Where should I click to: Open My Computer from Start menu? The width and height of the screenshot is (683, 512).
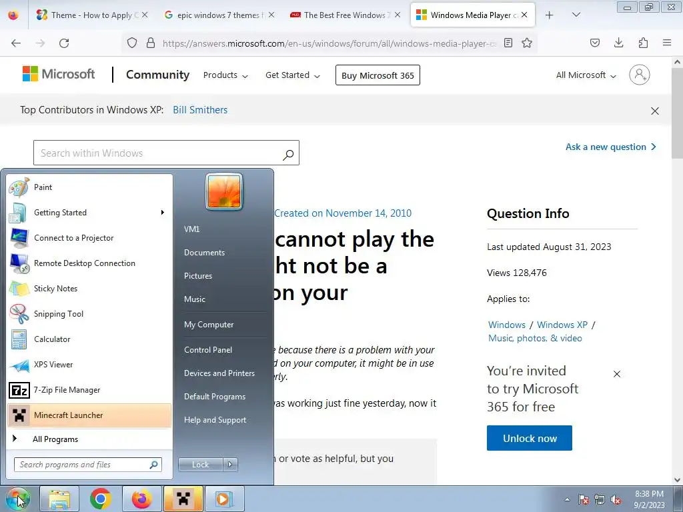(x=209, y=325)
